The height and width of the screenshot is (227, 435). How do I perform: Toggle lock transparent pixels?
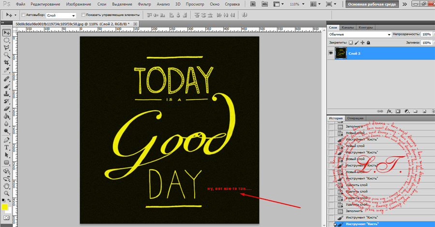[351, 42]
